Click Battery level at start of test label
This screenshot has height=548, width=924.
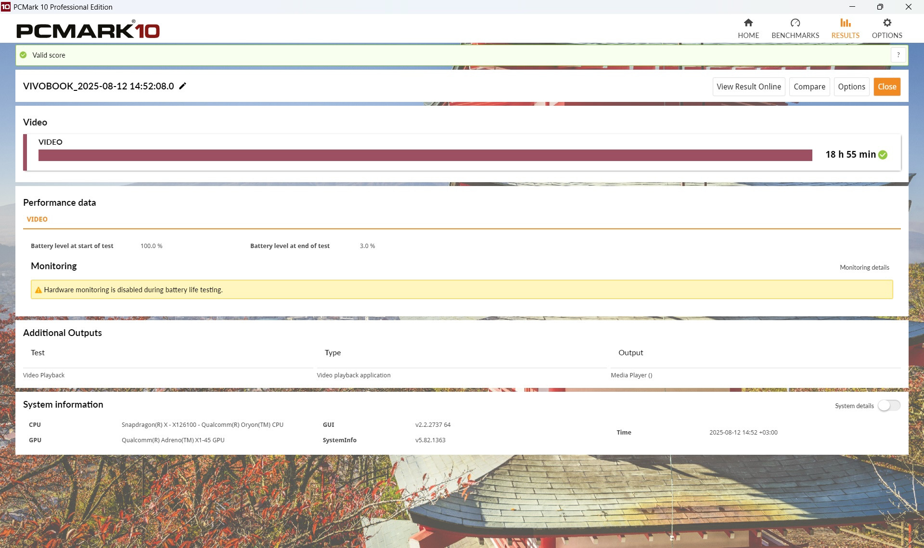[72, 246]
